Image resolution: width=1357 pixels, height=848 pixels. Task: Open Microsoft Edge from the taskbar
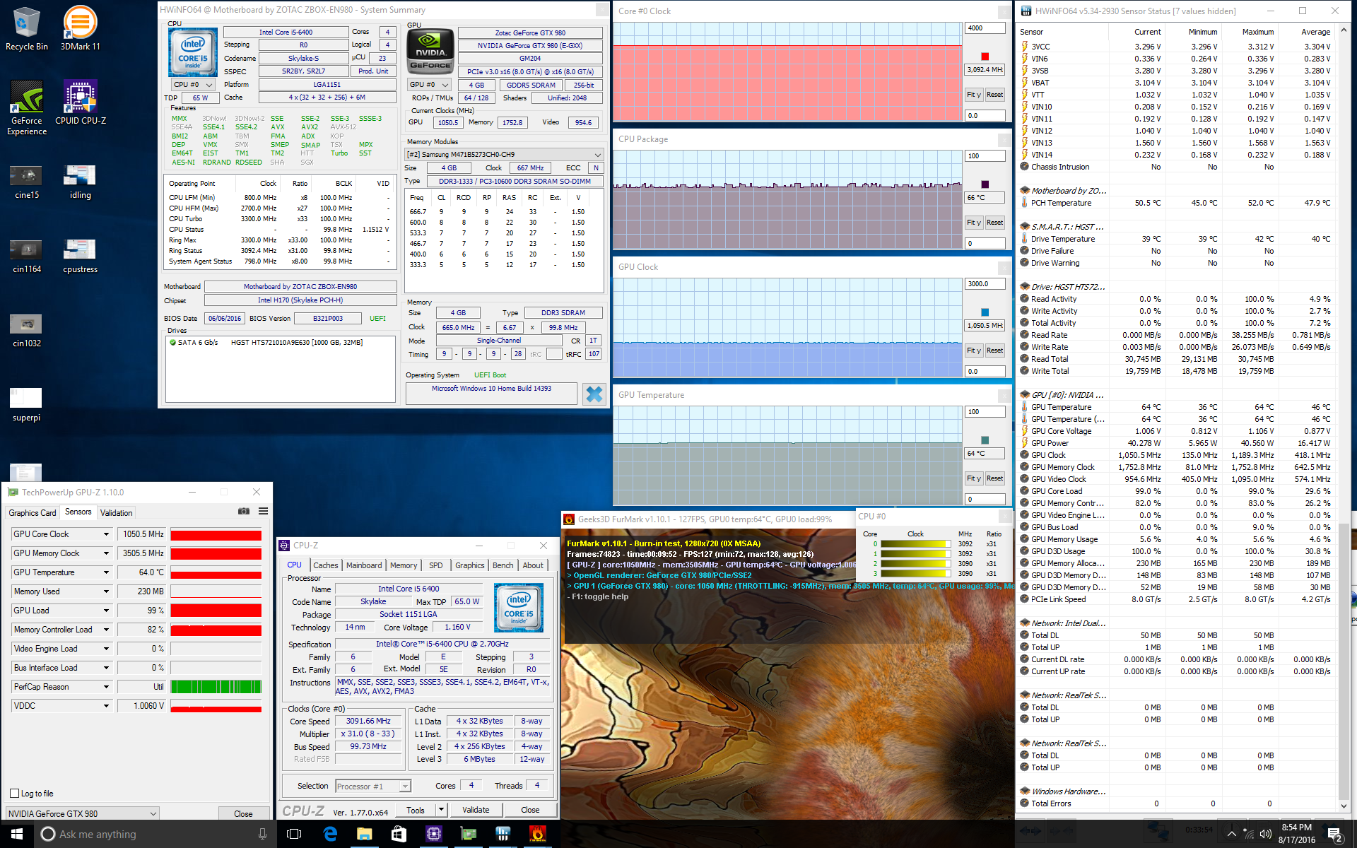330,834
